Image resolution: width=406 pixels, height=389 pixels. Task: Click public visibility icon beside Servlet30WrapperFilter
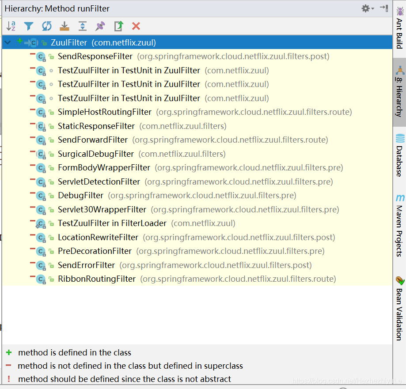52,210
